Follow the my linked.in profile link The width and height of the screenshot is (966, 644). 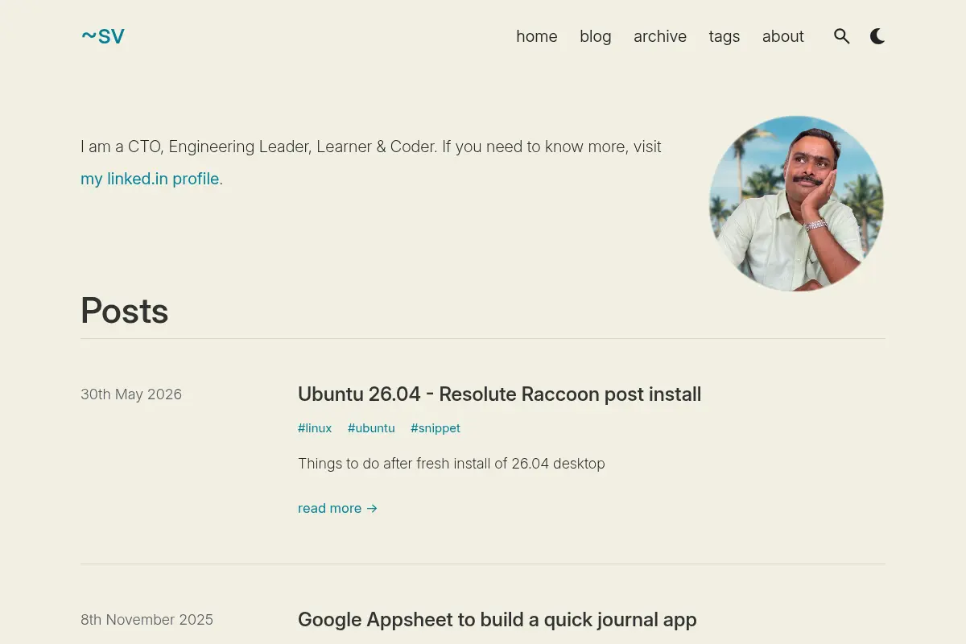tap(150, 179)
